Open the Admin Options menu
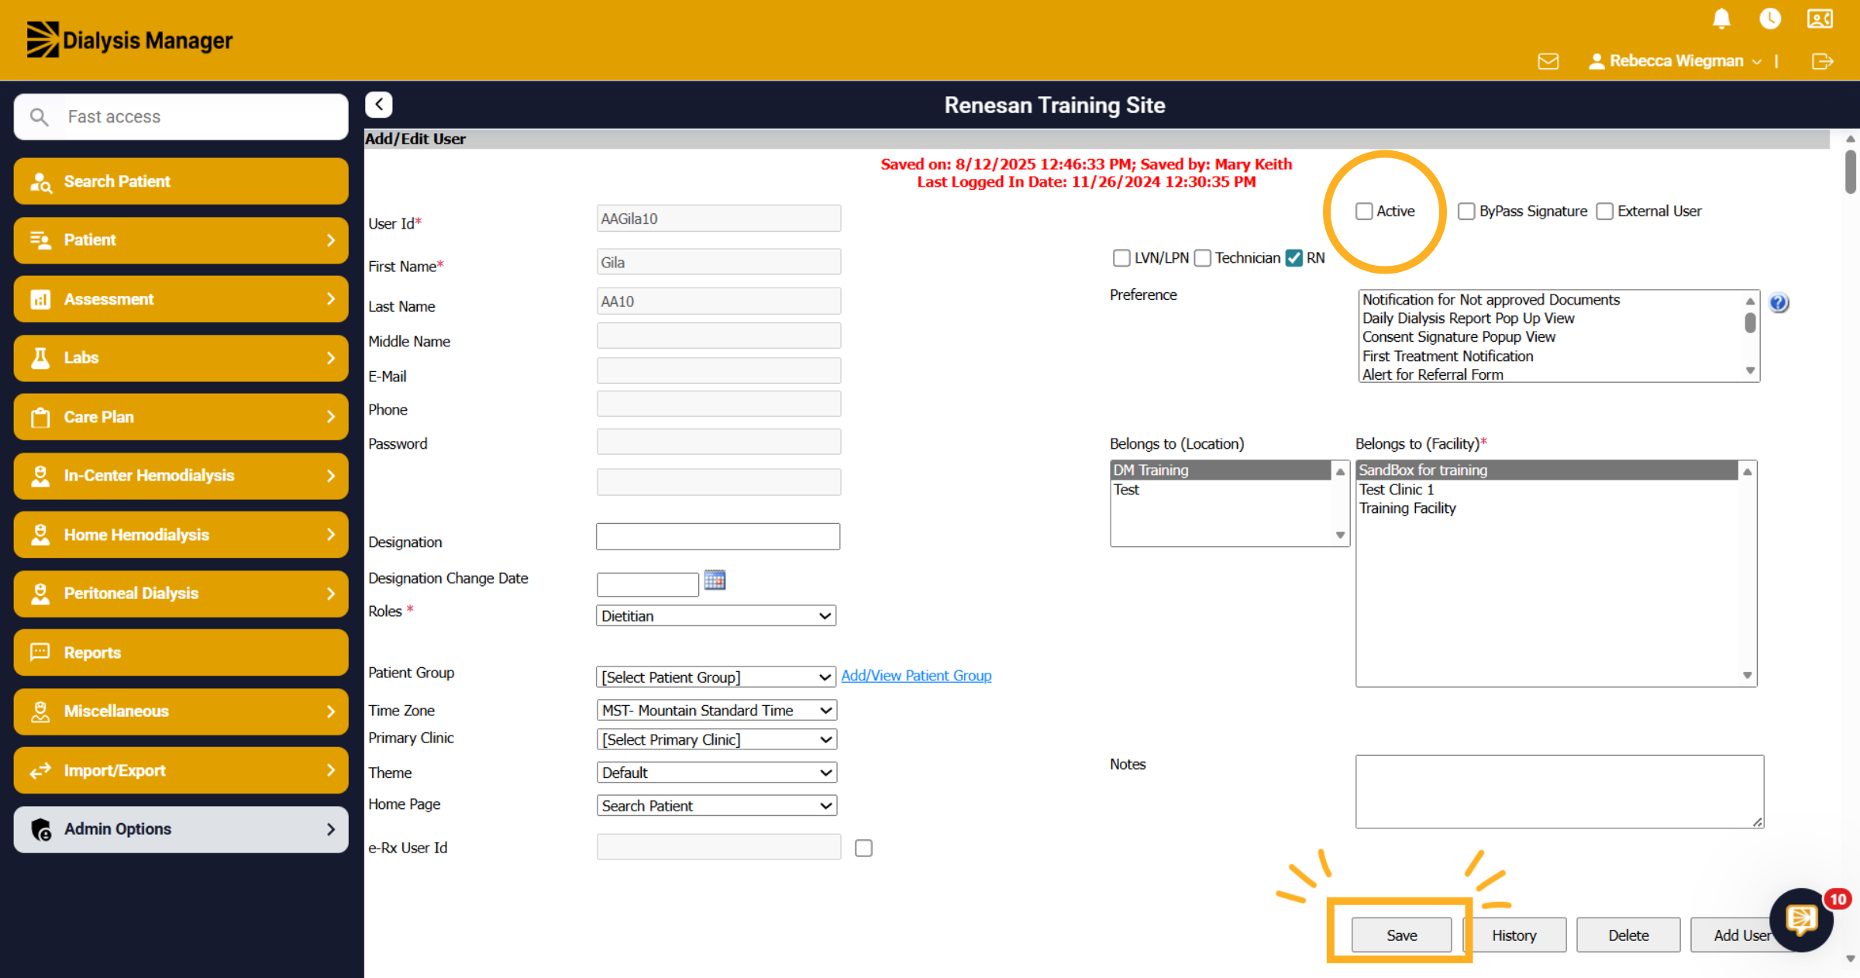The image size is (1860, 978). tap(181, 829)
